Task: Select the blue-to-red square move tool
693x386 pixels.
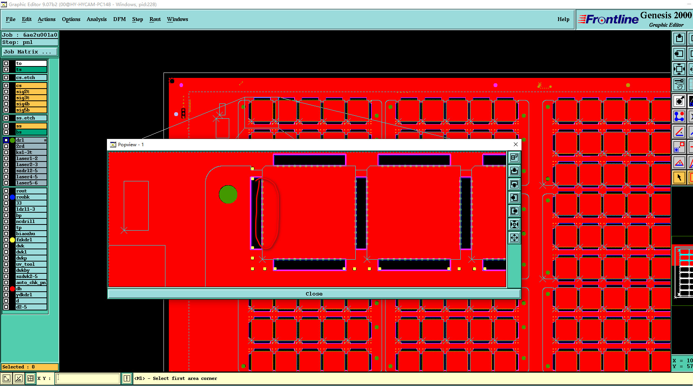Action: coord(679,147)
